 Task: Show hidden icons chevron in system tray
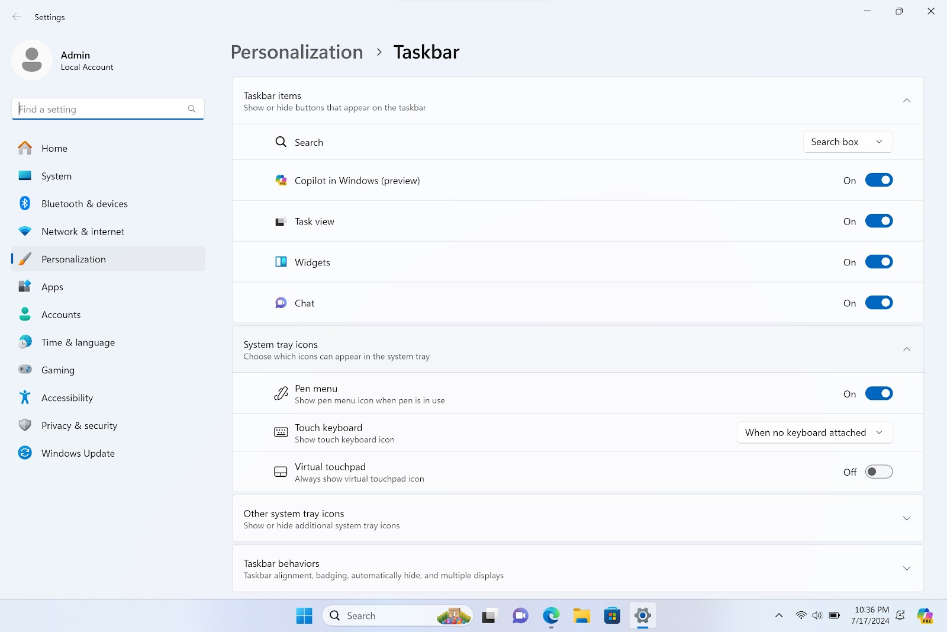779,616
